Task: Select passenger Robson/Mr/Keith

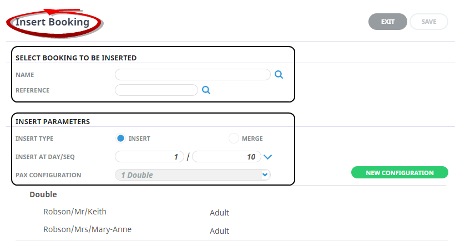Action: coord(75,212)
